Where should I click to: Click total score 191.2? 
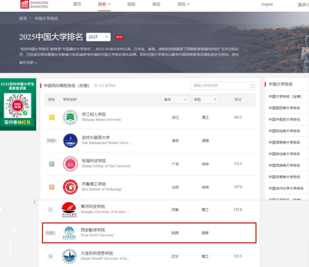(x=238, y=117)
